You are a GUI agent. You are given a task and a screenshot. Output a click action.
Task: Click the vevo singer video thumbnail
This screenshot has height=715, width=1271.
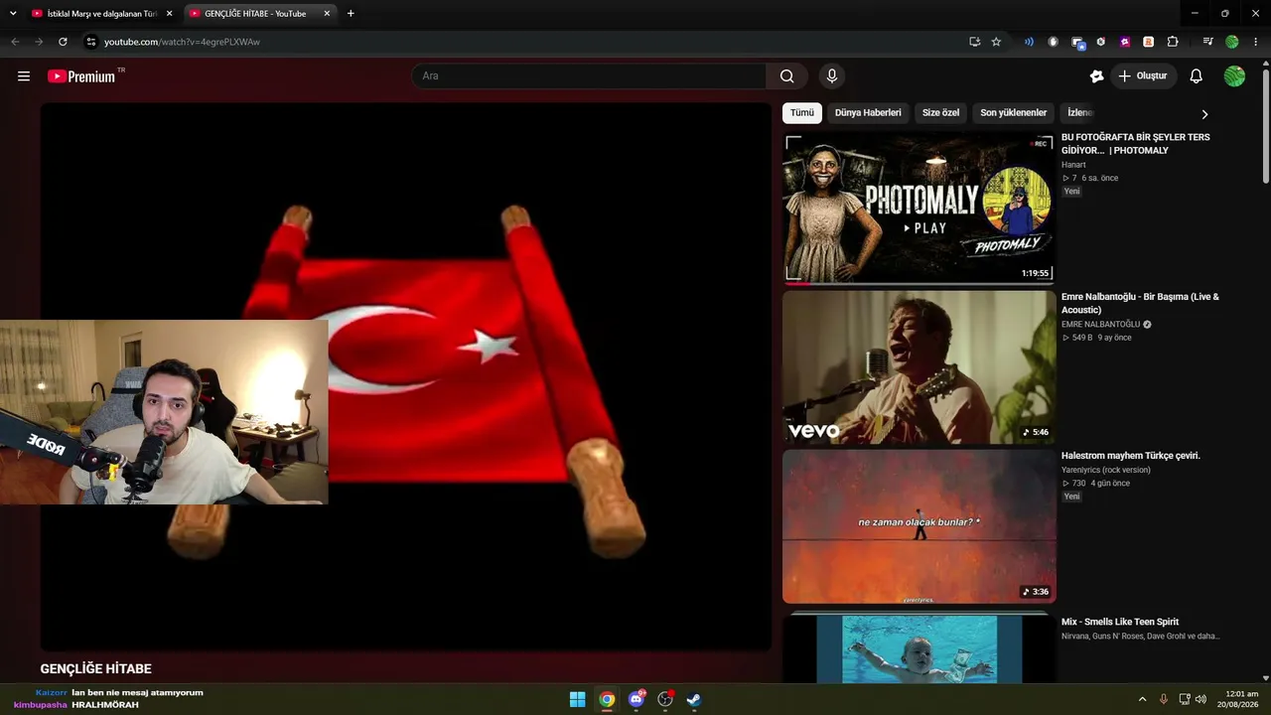click(x=918, y=367)
